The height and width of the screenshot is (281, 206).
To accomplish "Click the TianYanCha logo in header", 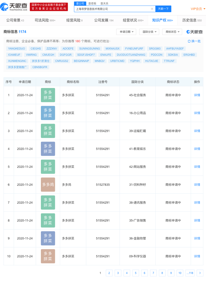I will (x=14, y=7).
